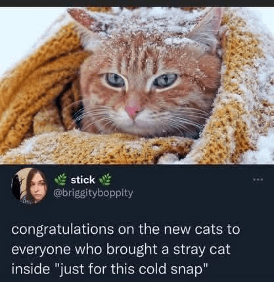Open the @briggityboppity handle link
The height and width of the screenshot is (282, 274).
point(93,193)
